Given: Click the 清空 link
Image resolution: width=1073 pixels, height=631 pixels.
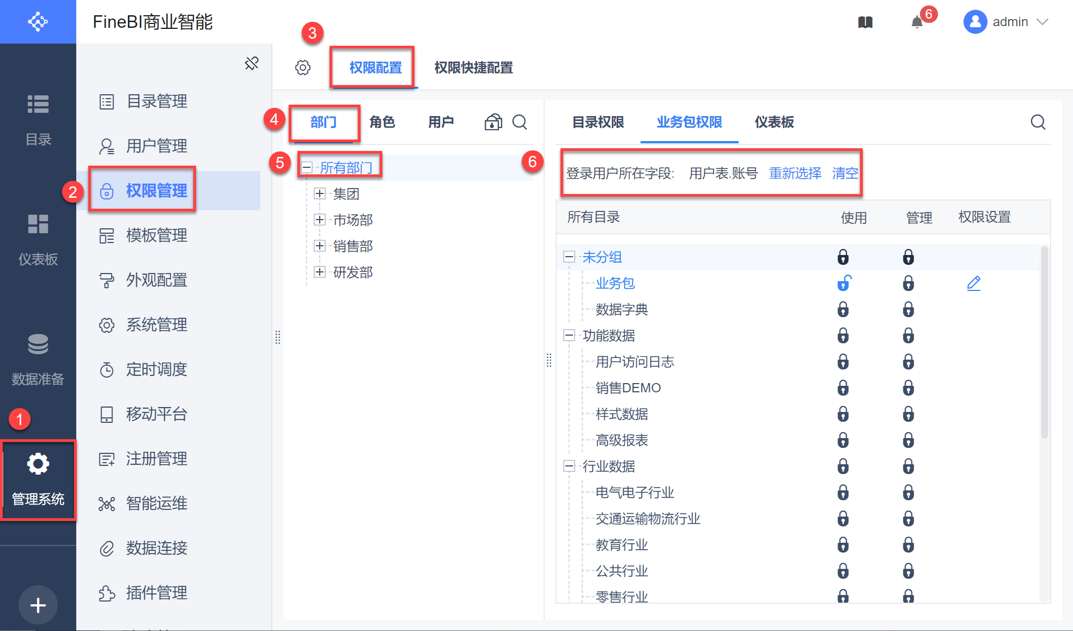Looking at the screenshot, I should tap(845, 173).
